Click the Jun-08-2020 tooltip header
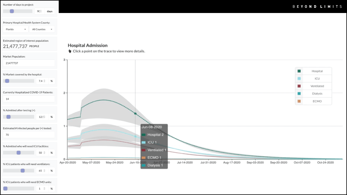This screenshot has height=195, width=347. [x=152, y=127]
